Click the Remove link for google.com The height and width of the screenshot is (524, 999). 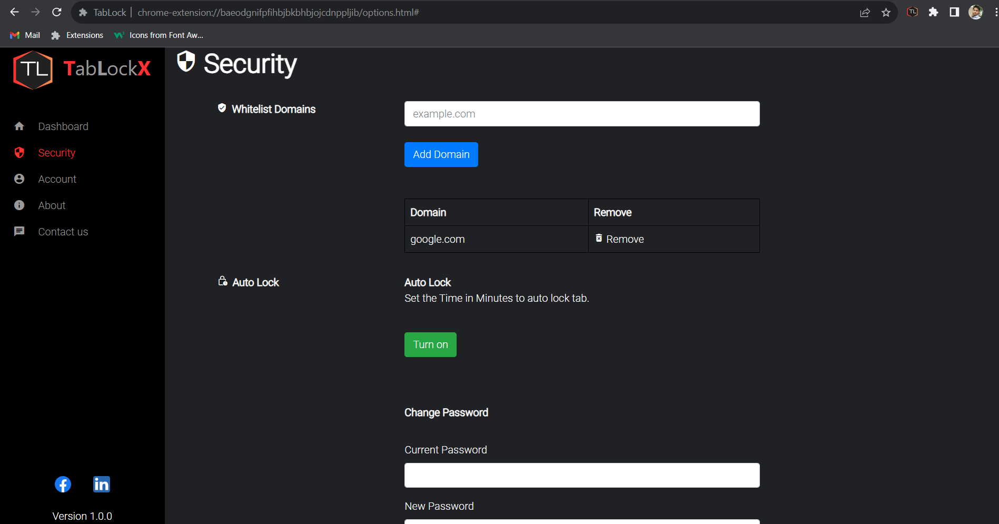(x=625, y=239)
